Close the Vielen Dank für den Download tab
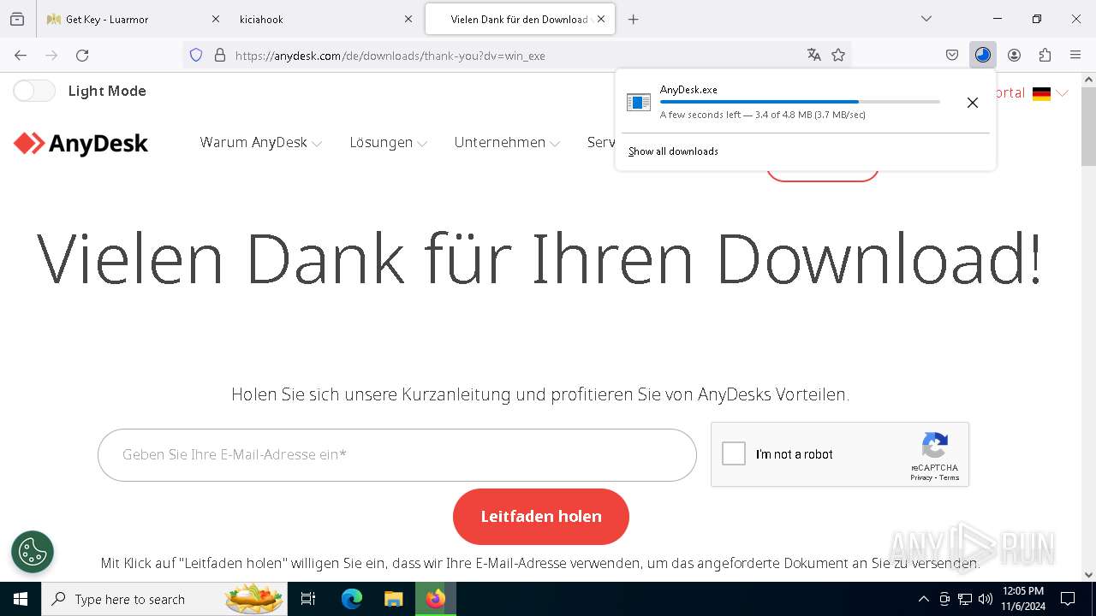 coord(601,19)
